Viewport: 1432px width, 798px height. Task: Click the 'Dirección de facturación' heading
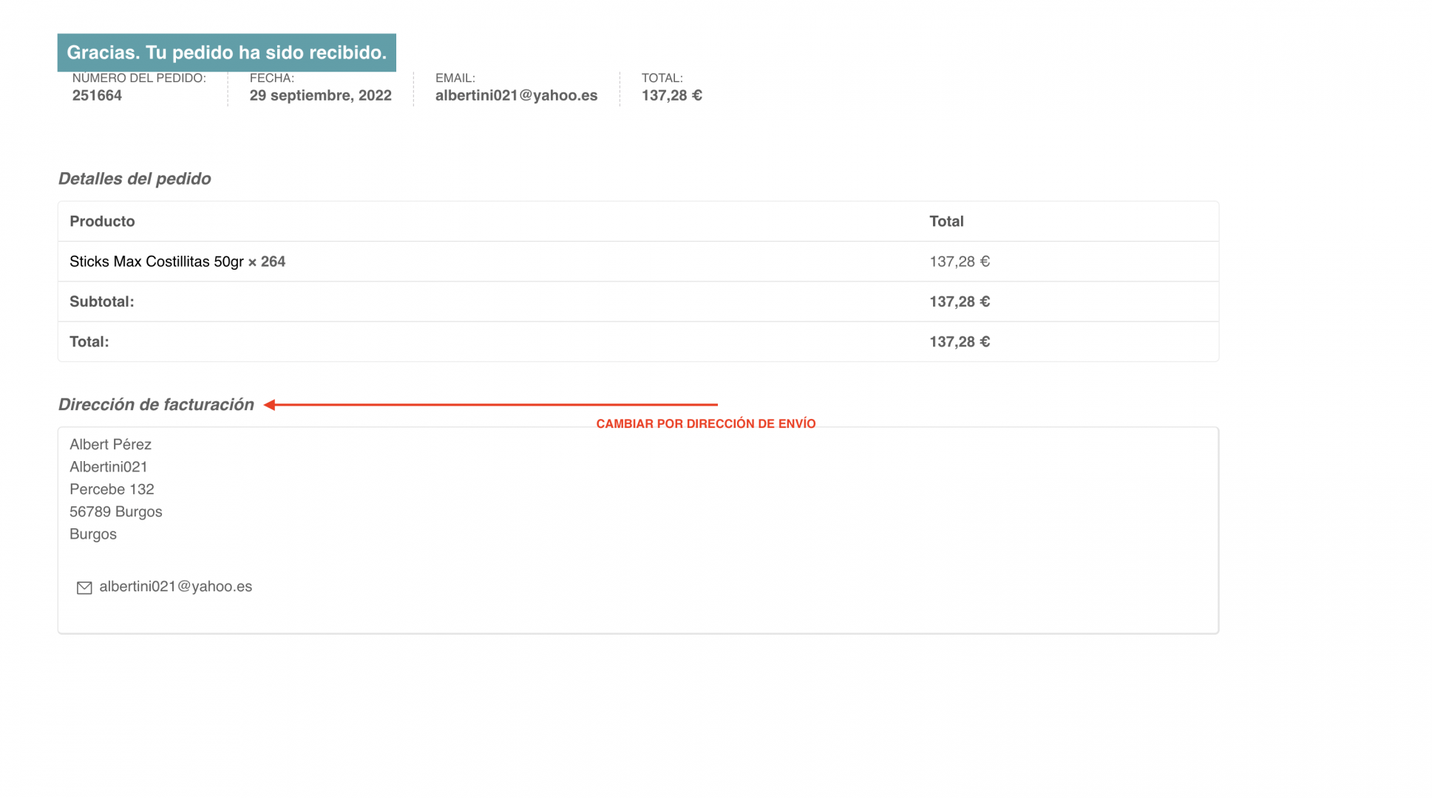pos(156,405)
